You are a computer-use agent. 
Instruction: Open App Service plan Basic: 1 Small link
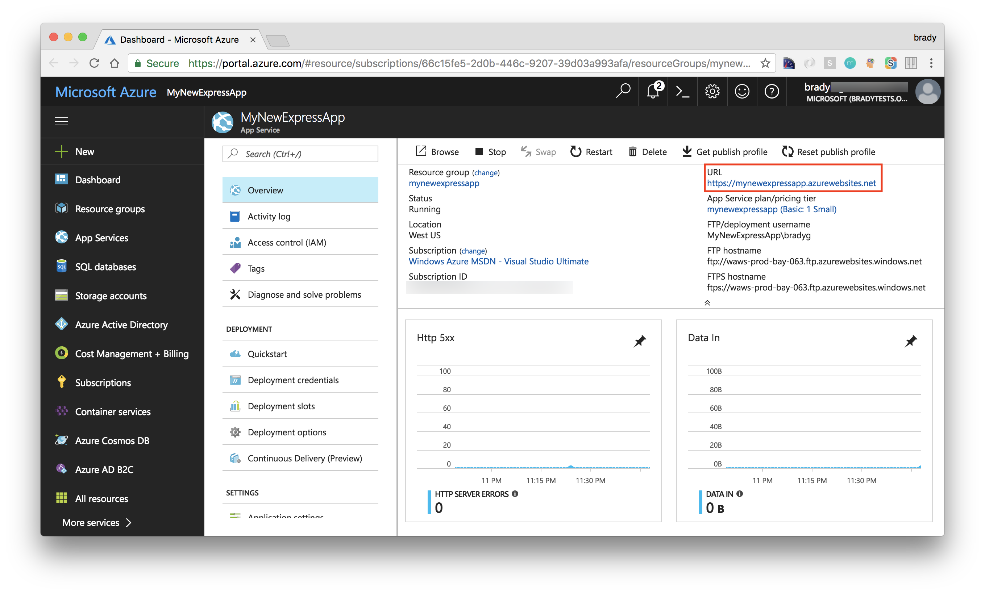point(772,209)
